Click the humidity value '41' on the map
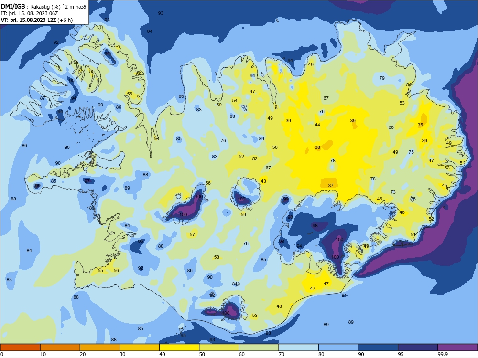 282,74
